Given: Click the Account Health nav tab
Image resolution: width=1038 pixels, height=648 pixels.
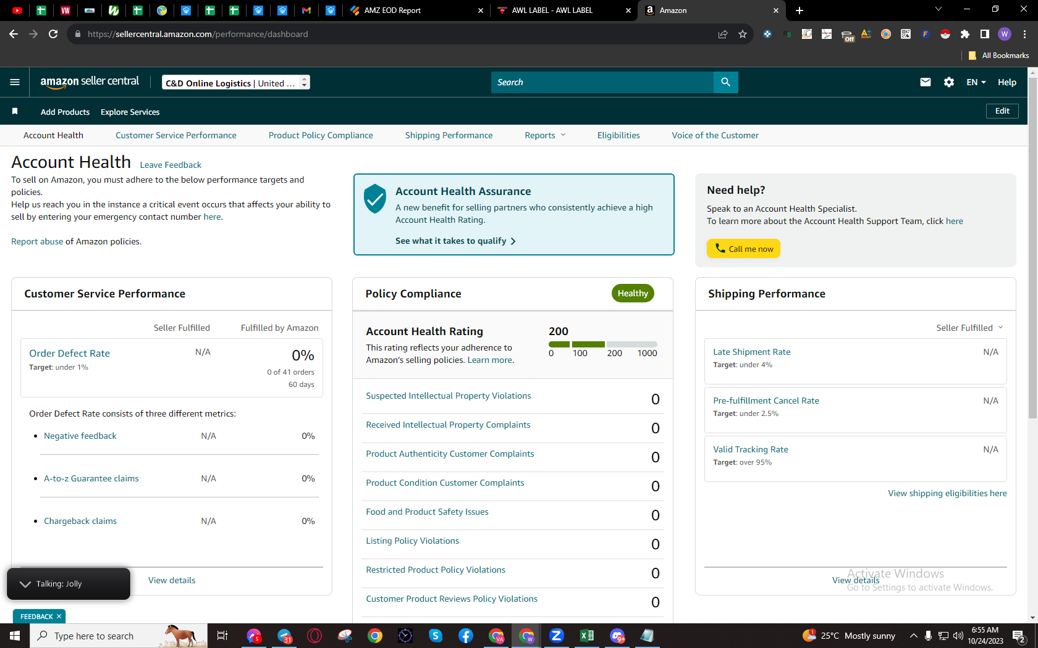Looking at the screenshot, I should pos(53,135).
